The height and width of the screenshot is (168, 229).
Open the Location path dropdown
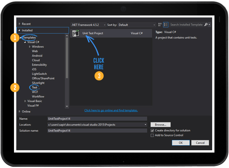[x=145, y=125]
